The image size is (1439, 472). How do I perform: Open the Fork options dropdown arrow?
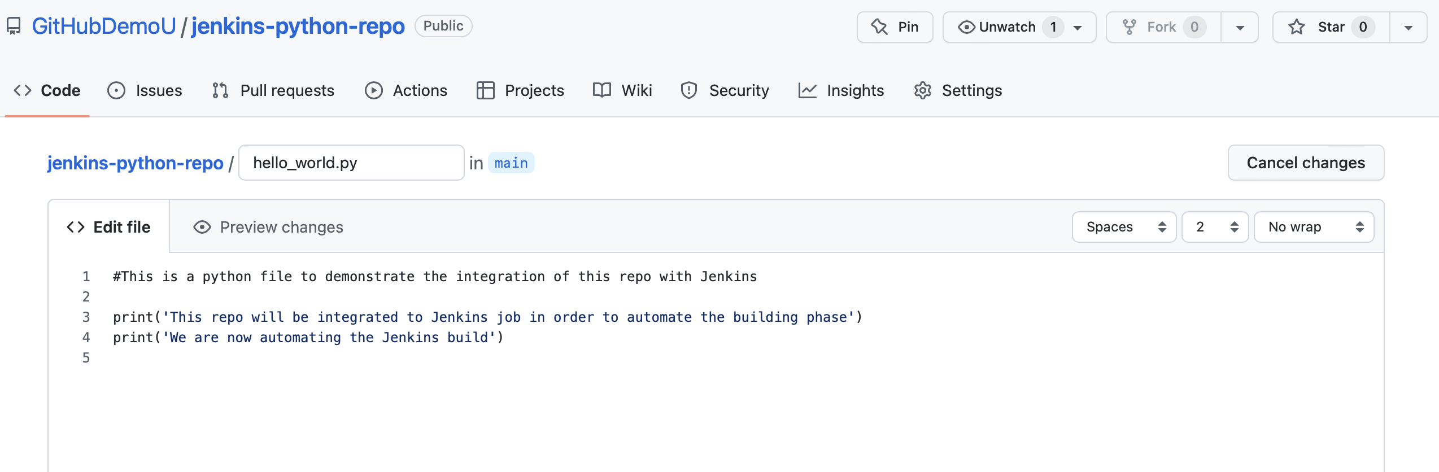coord(1240,28)
